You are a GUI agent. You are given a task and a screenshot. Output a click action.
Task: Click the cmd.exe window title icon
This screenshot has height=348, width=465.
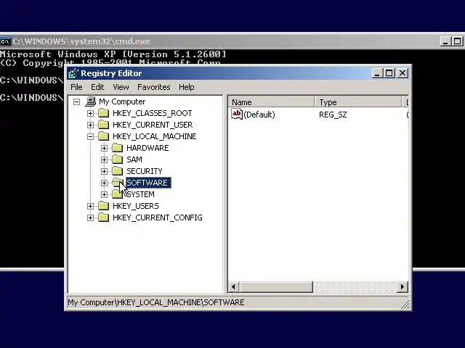click(5, 41)
